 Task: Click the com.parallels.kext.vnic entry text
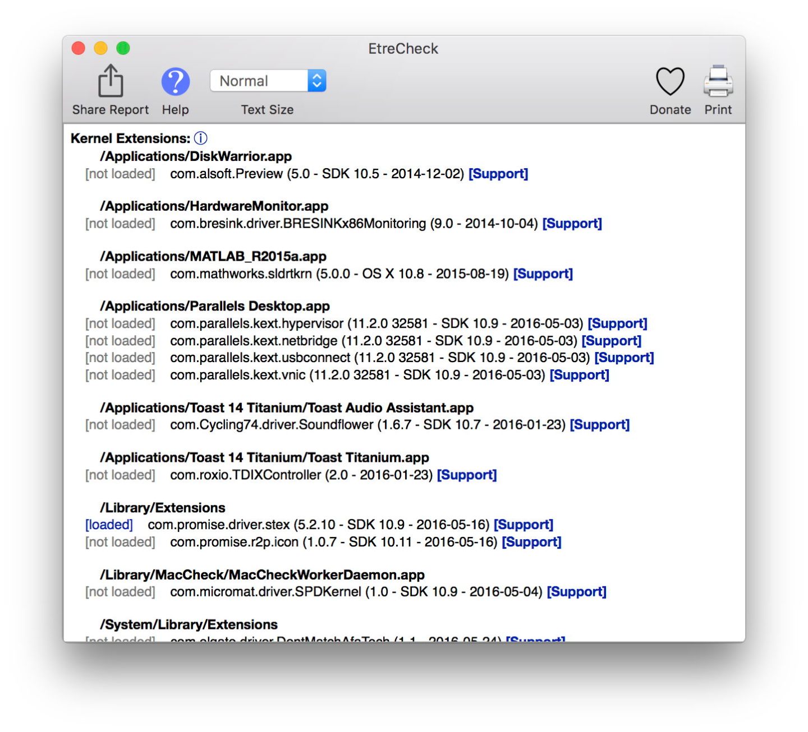point(357,375)
